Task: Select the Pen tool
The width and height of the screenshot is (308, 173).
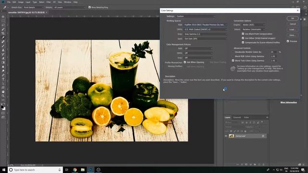Action: tap(3, 75)
